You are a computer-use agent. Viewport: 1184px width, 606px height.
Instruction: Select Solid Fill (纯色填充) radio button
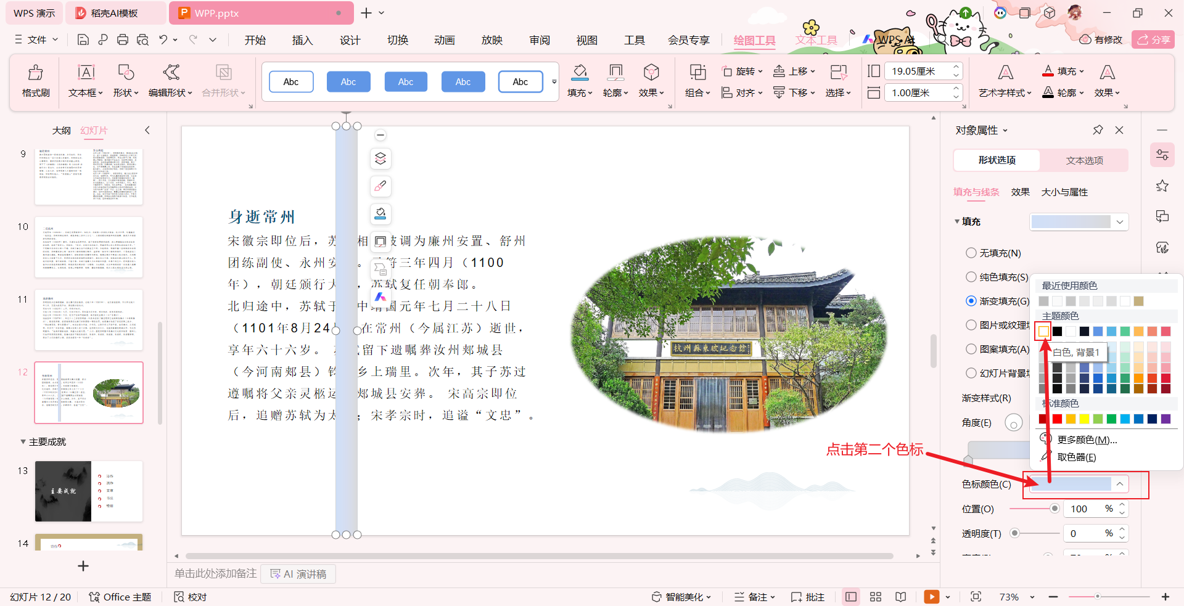971,277
